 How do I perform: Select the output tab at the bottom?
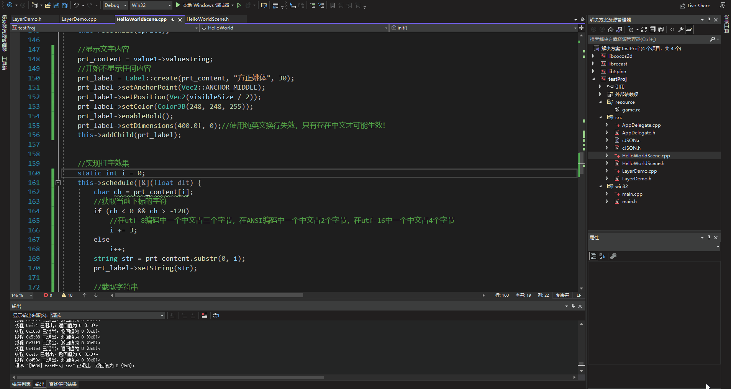coord(40,384)
